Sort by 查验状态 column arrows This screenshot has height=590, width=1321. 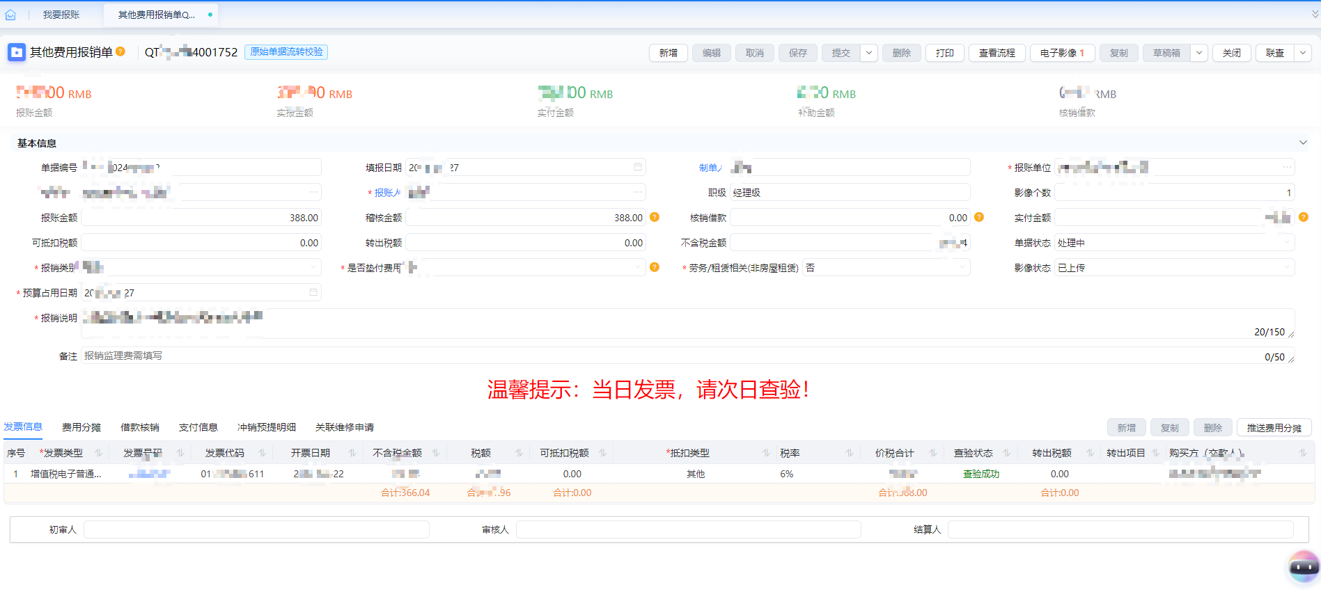[1006, 452]
